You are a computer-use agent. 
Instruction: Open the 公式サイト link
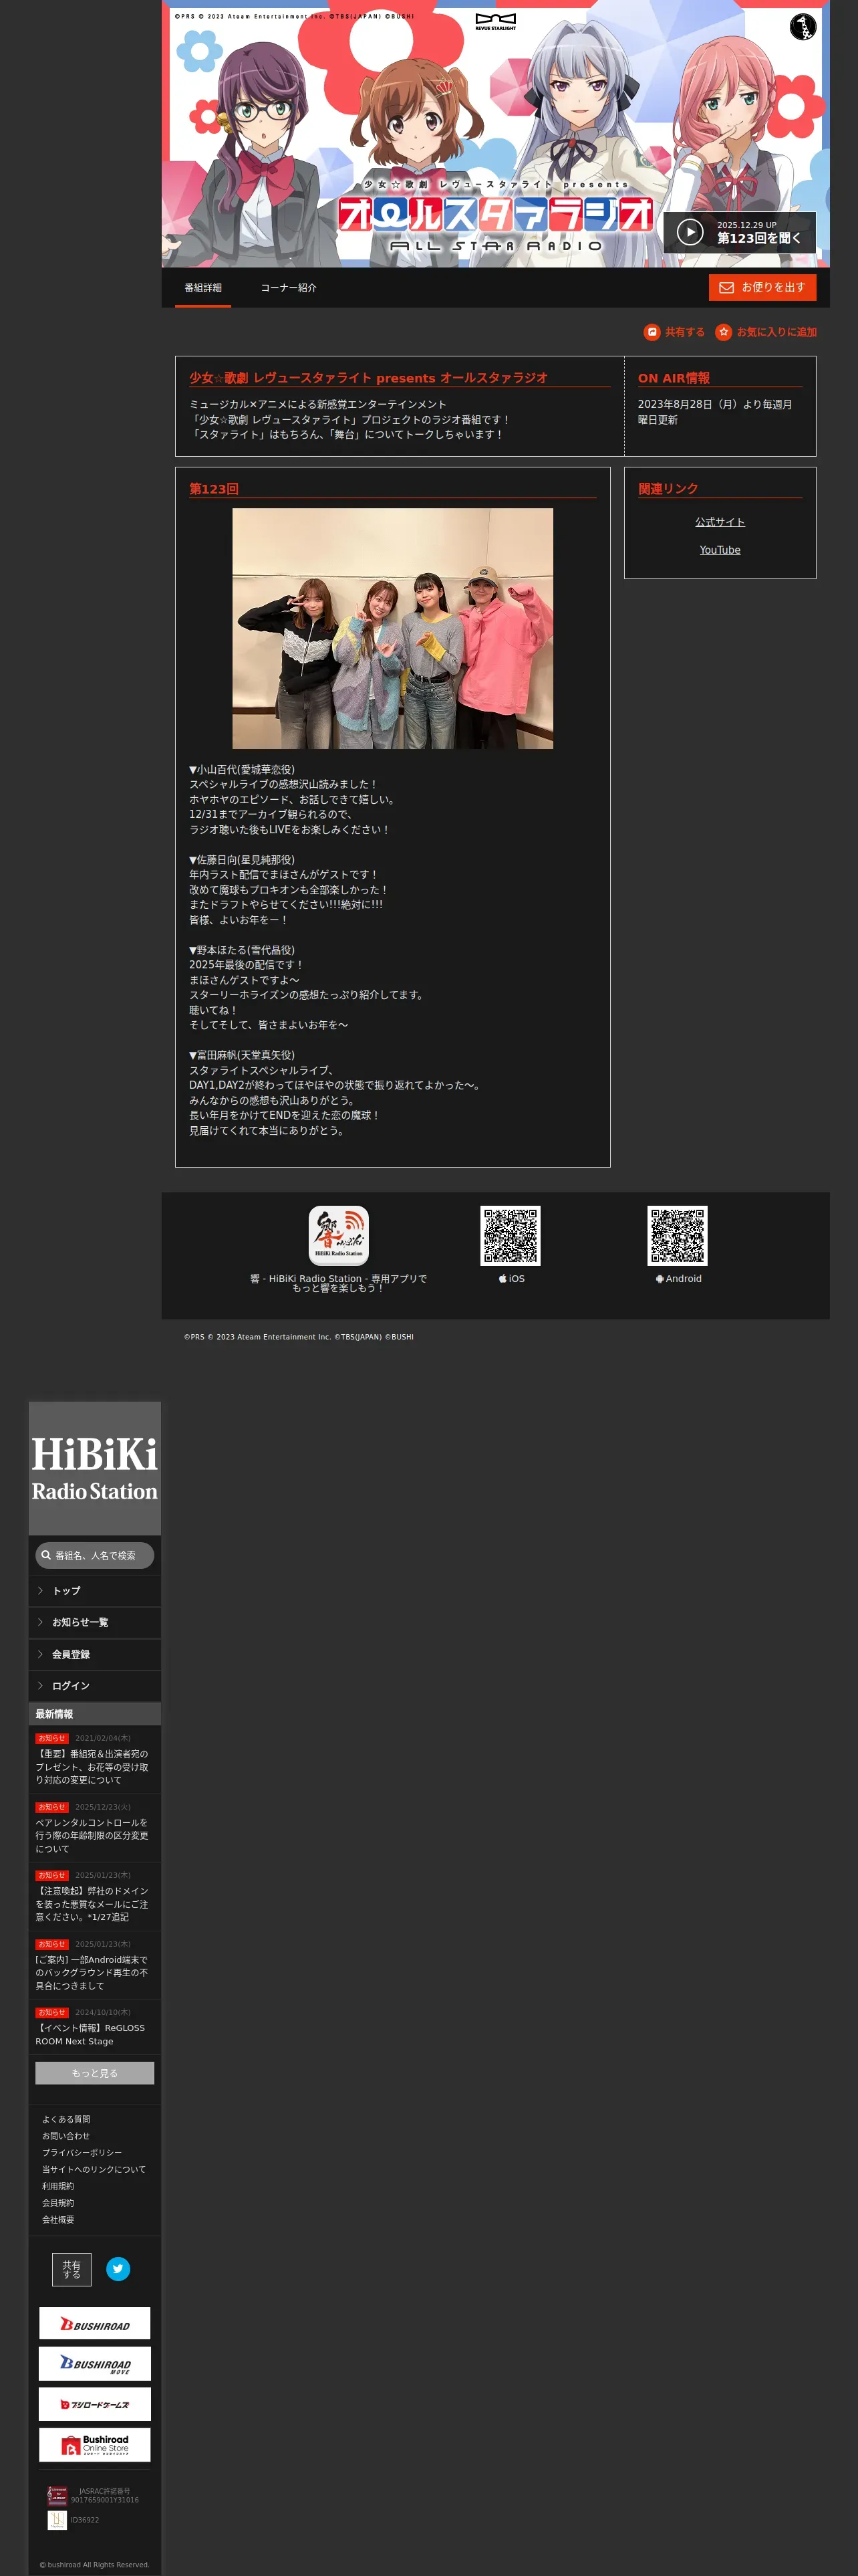pyautogui.click(x=720, y=522)
